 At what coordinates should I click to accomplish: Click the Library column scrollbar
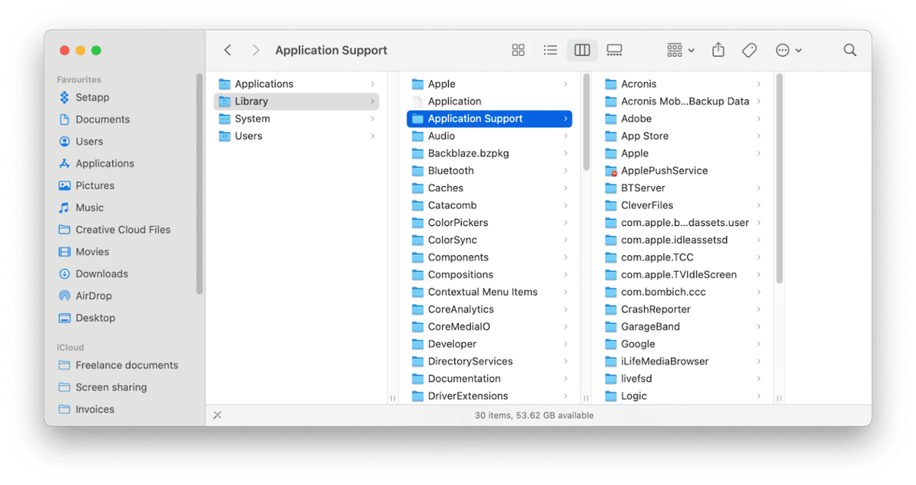(586, 122)
